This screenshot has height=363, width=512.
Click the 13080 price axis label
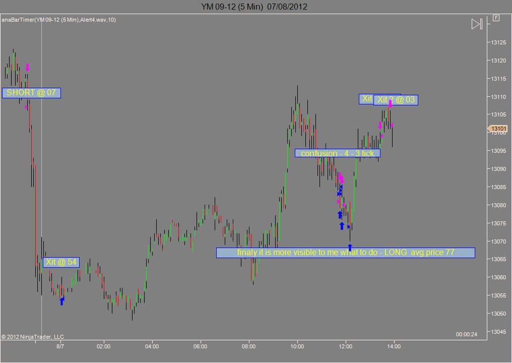tap(498, 205)
